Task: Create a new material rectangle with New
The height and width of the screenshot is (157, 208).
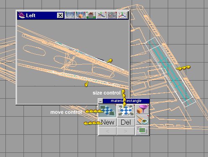Action: [x=107, y=122]
